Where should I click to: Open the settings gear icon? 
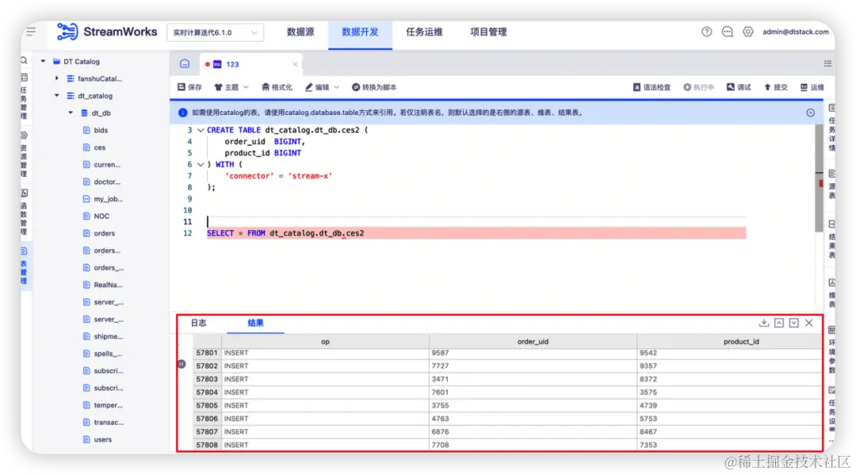(748, 32)
